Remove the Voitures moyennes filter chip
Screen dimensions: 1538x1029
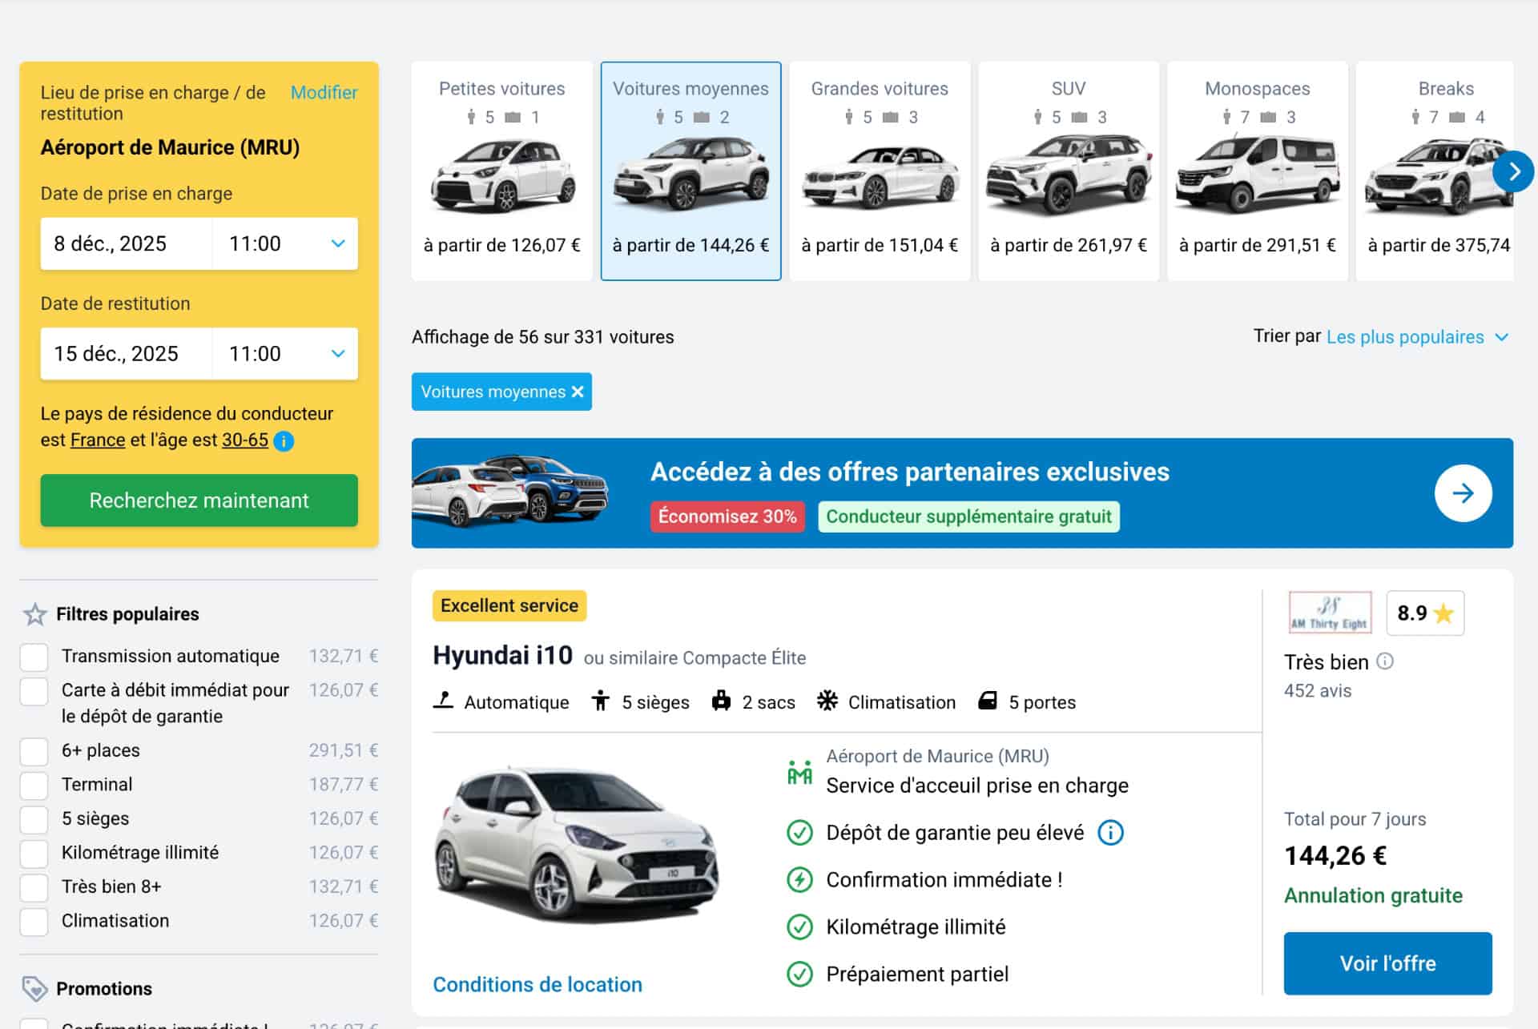click(x=576, y=392)
